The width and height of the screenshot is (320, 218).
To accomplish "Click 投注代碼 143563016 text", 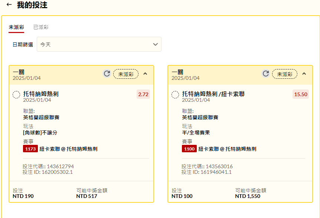I will 207,166.
